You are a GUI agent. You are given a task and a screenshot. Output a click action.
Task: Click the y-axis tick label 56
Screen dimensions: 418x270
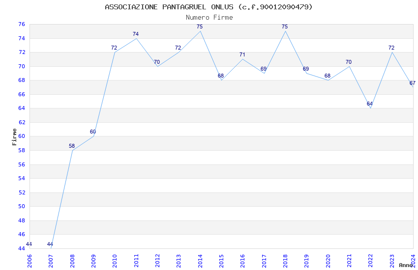[x=22, y=164]
